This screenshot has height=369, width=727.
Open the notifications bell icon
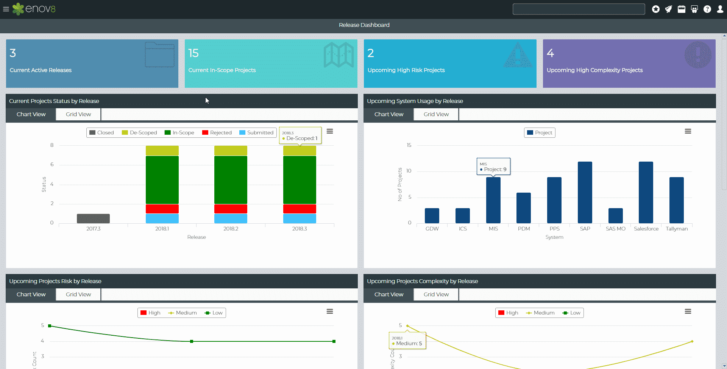pos(668,9)
